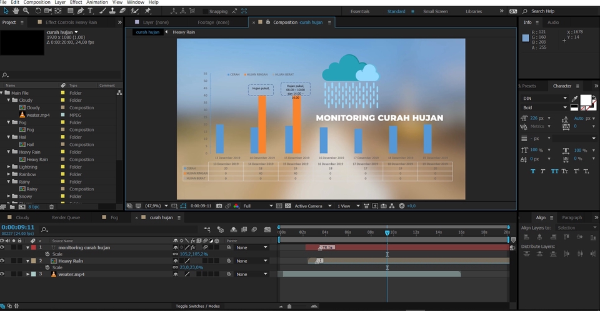Image resolution: width=600 pixels, height=311 pixels.
Task: Enable the Snapping checkbox
Action: [x=205, y=11]
